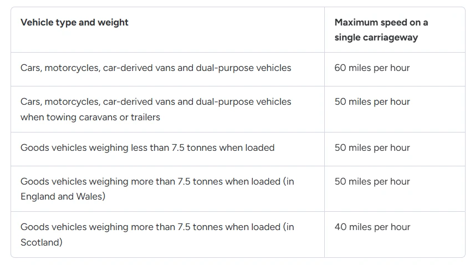
Task: Click the speed for goods vehicles under 7.5 tonnes
Action: tap(372, 148)
